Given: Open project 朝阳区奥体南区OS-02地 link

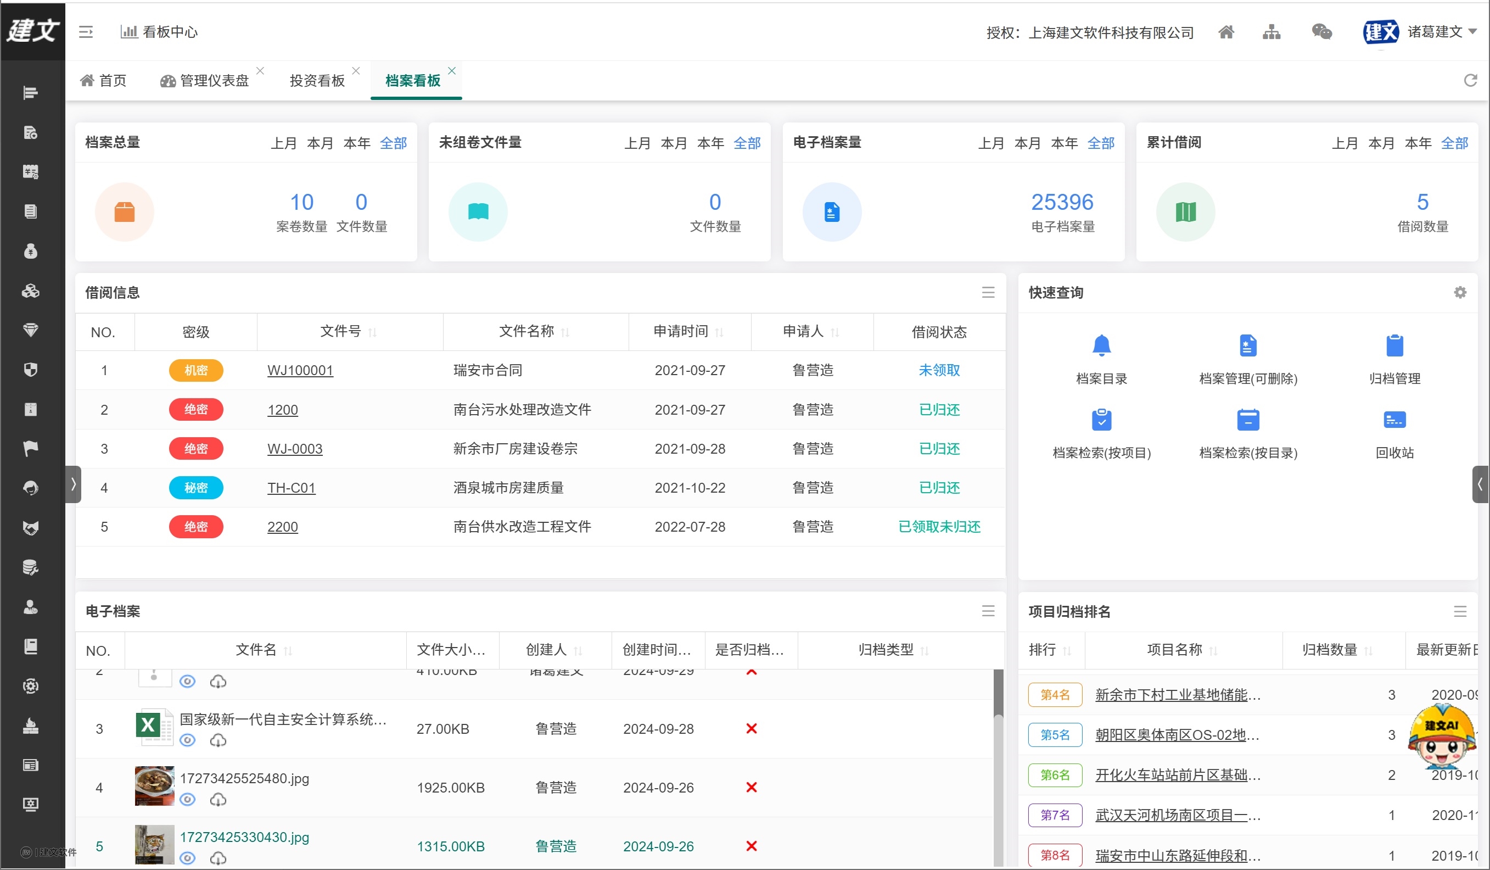Looking at the screenshot, I should click(x=1177, y=734).
